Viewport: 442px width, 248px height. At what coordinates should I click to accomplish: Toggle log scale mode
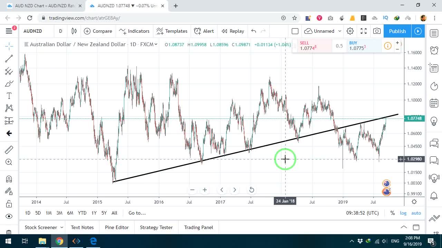(403, 213)
